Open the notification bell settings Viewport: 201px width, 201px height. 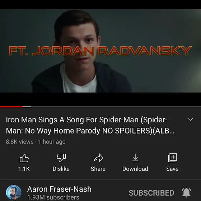click(186, 192)
